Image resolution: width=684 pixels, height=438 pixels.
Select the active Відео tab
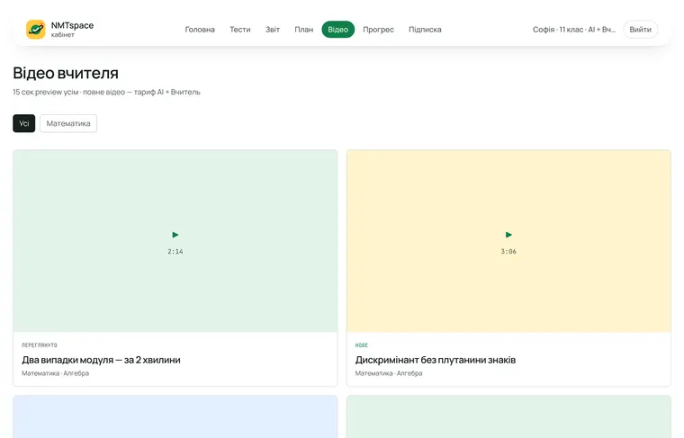[x=338, y=29]
